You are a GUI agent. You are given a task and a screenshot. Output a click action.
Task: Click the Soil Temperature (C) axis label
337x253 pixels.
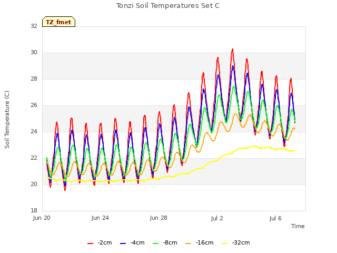coord(7,120)
